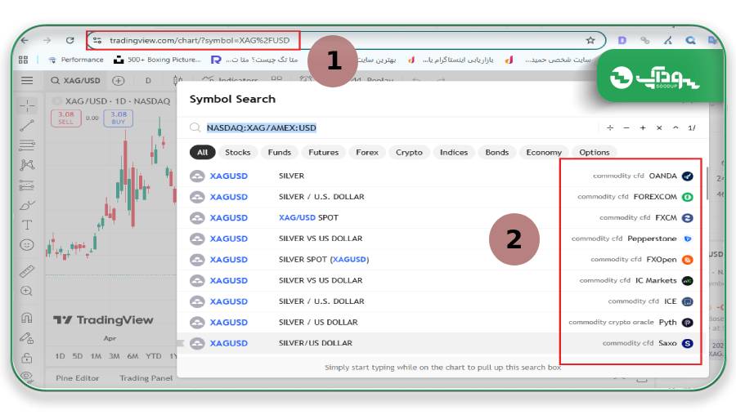Bookmark page with the star icon
Image resolution: width=736 pixels, height=415 pixels.
[590, 40]
